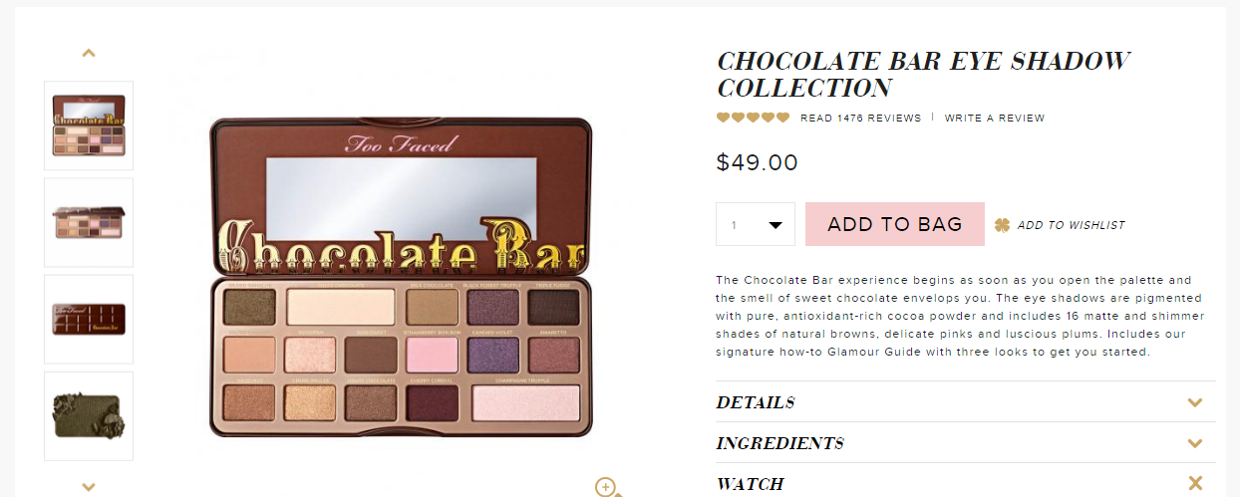Click the magnifier zoom icon below product image
The width and height of the screenshot is (1240, 497).
607,487
